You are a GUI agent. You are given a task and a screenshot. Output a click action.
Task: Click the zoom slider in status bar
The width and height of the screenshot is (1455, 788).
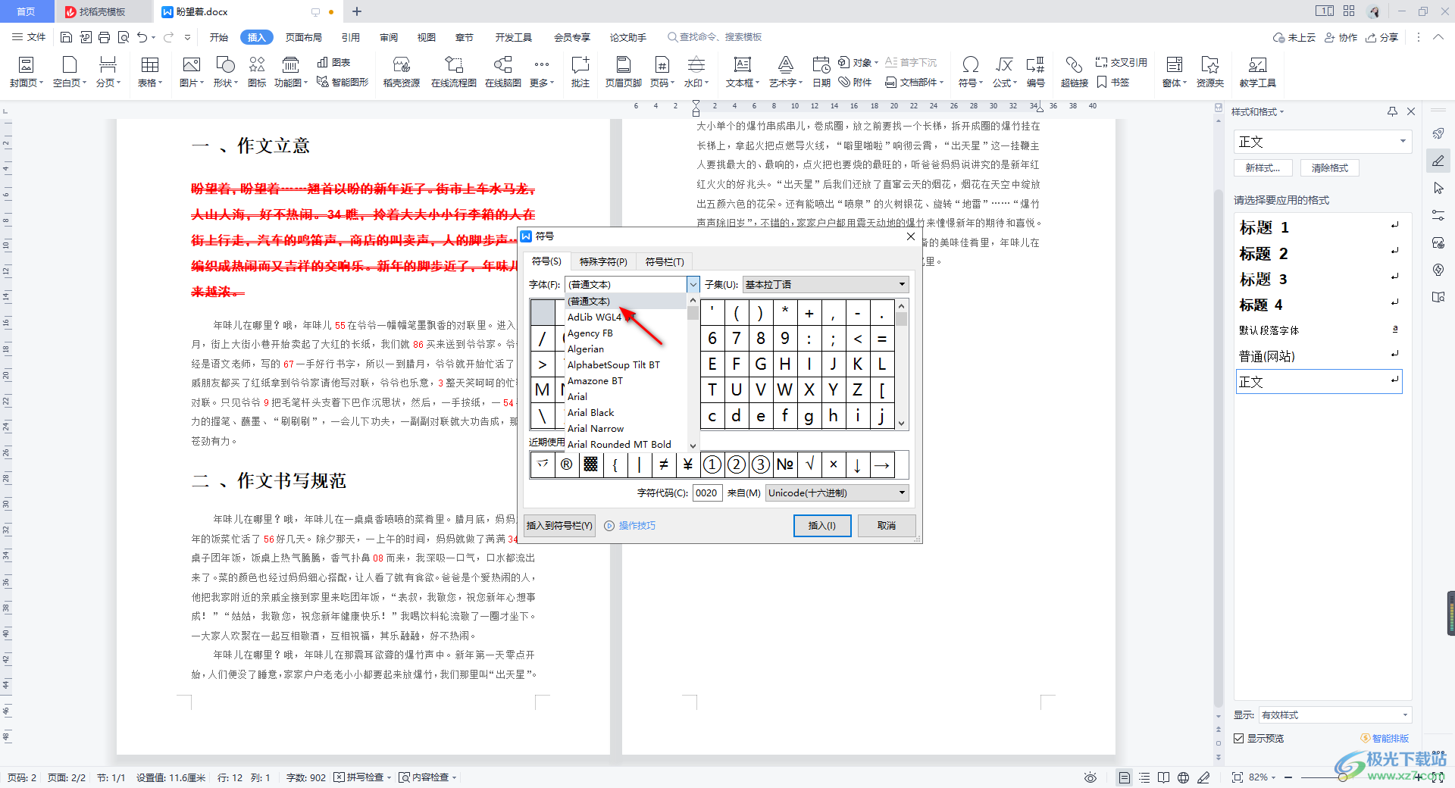point(1342,777)
